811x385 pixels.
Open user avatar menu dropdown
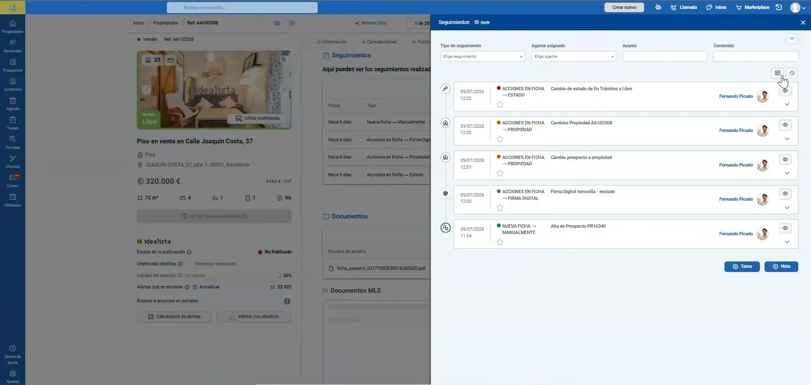tap(798, 7)
